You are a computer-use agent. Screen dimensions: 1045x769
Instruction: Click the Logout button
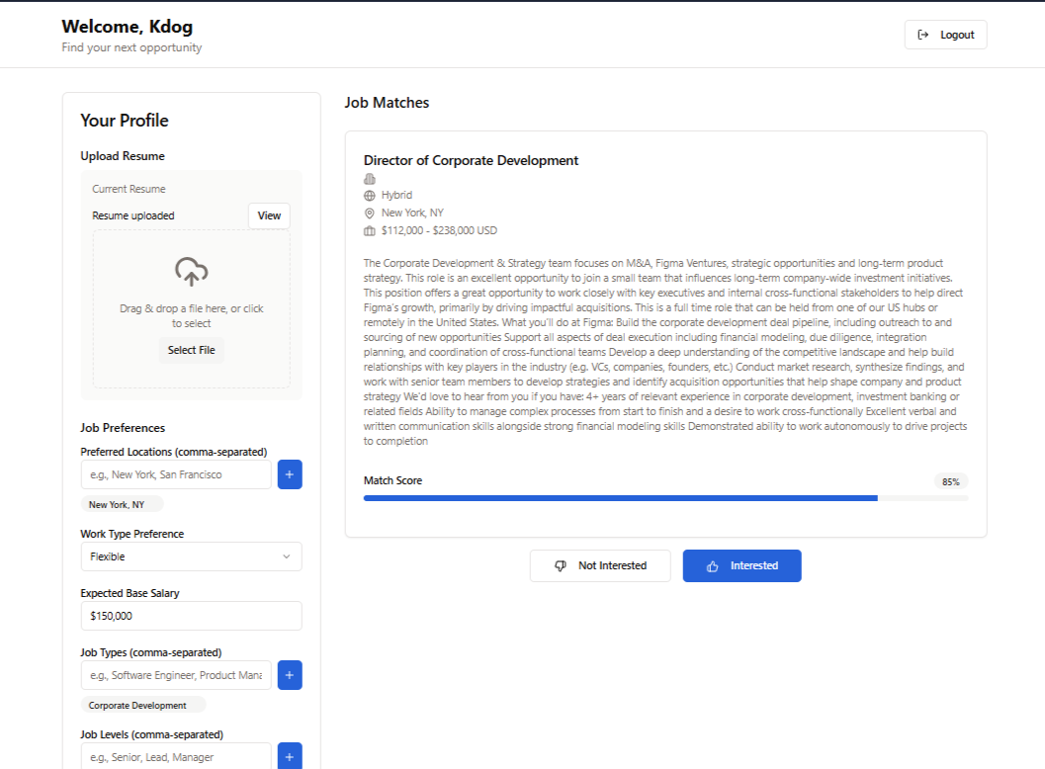[945, 35]
